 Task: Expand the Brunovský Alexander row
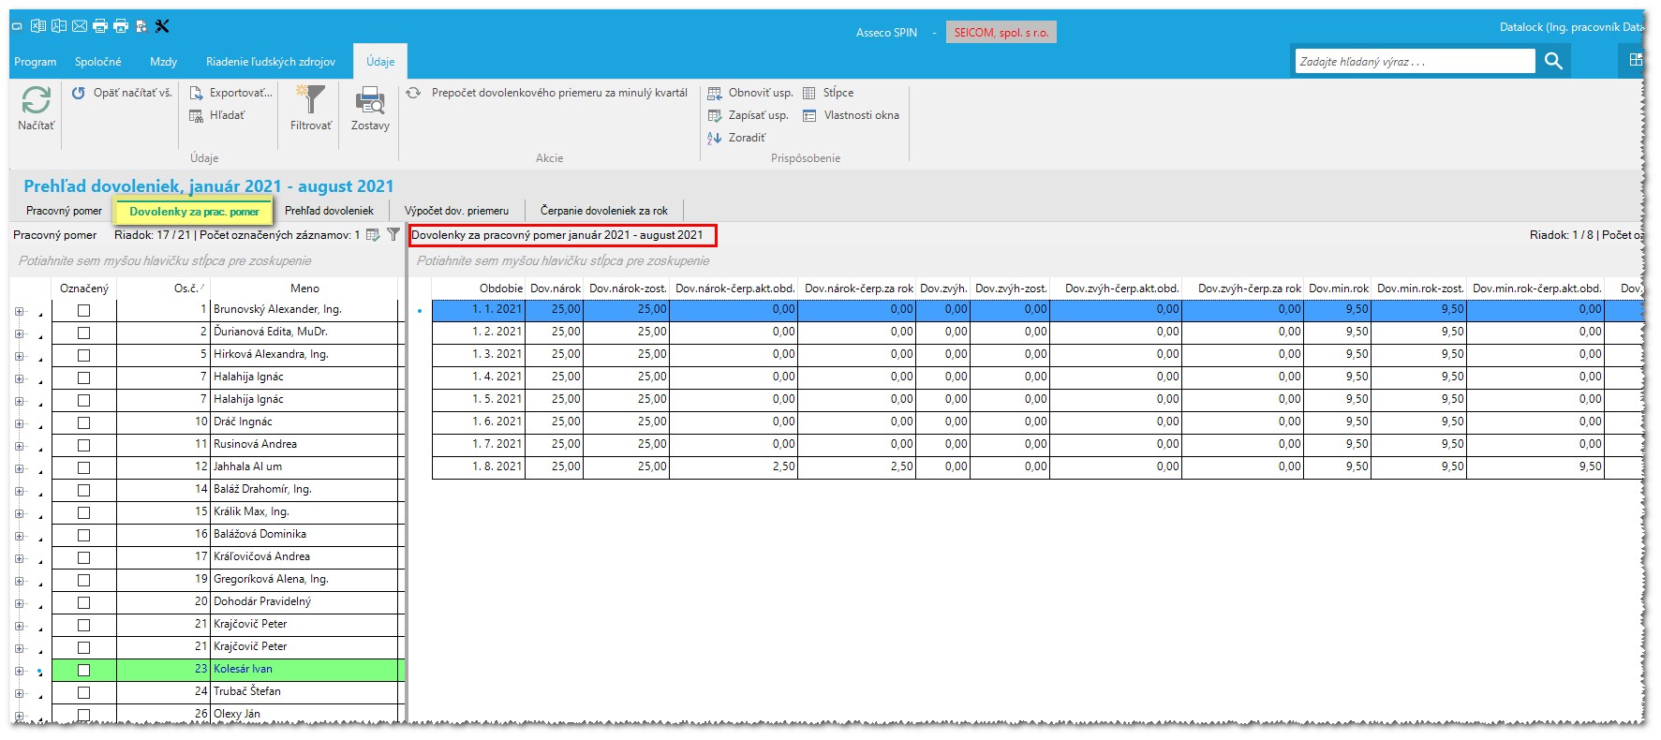[x=19, y=311]
